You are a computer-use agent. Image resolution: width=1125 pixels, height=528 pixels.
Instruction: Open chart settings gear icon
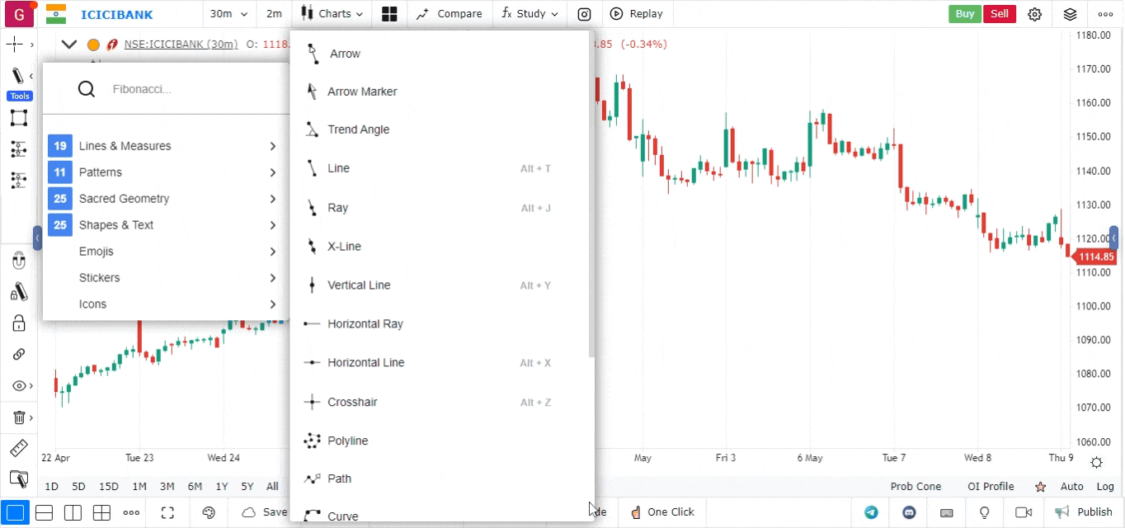pos(1035,14)
